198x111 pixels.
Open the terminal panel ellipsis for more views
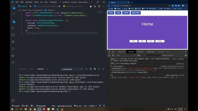47,69
